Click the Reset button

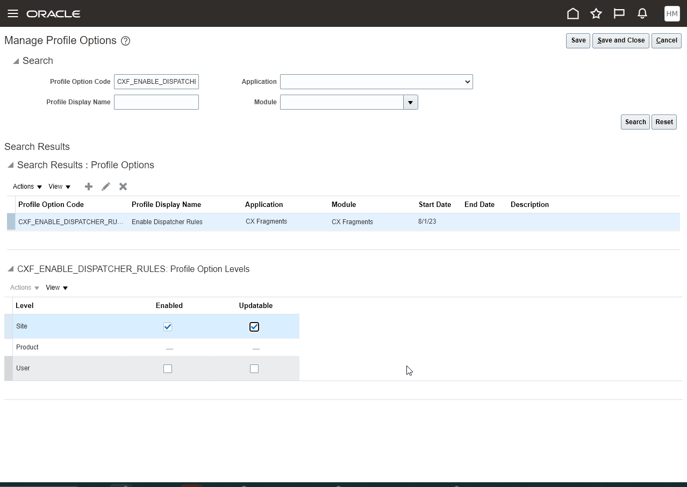(664, 122)
